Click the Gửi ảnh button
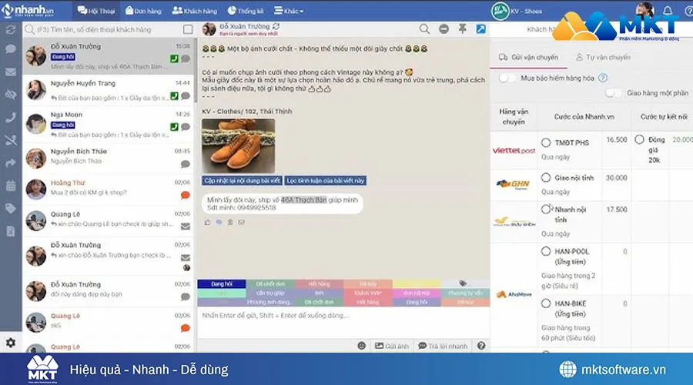 coord(392,346)
